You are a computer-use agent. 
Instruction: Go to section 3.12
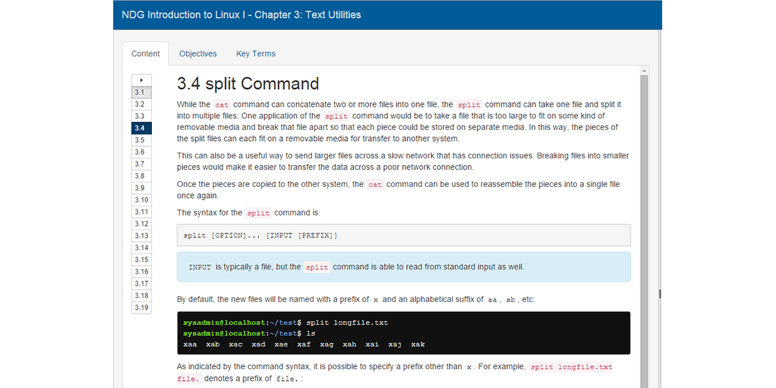(142, 224)
